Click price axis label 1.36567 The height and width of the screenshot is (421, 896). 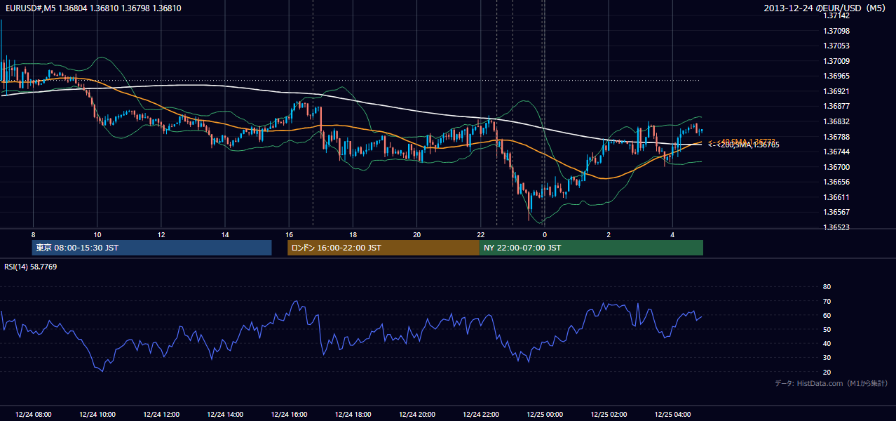[x=837, y=212]
